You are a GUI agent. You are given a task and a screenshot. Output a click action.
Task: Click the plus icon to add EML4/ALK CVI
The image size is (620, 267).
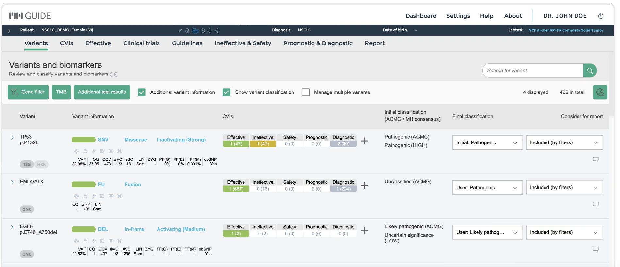[x=364, y=186]
